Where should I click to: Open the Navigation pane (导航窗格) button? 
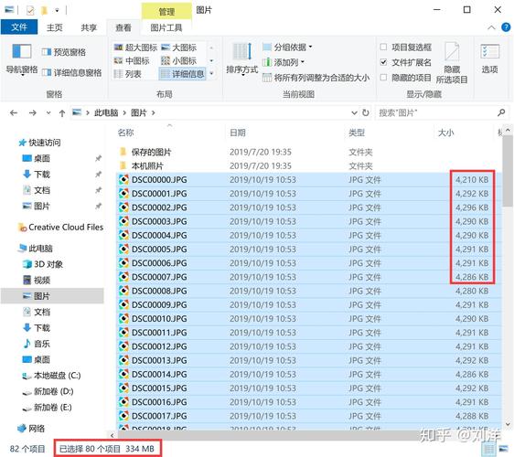click(22, 59)
